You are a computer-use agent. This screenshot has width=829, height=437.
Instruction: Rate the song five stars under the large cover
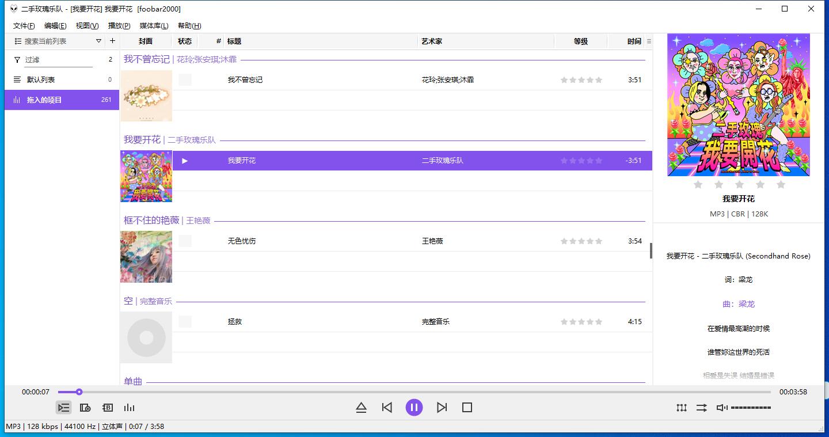pos(781,184)
